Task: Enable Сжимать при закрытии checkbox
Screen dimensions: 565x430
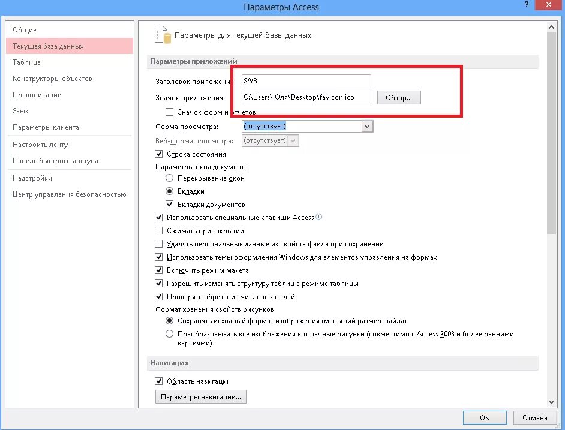Action: click(x=158, y=231)
